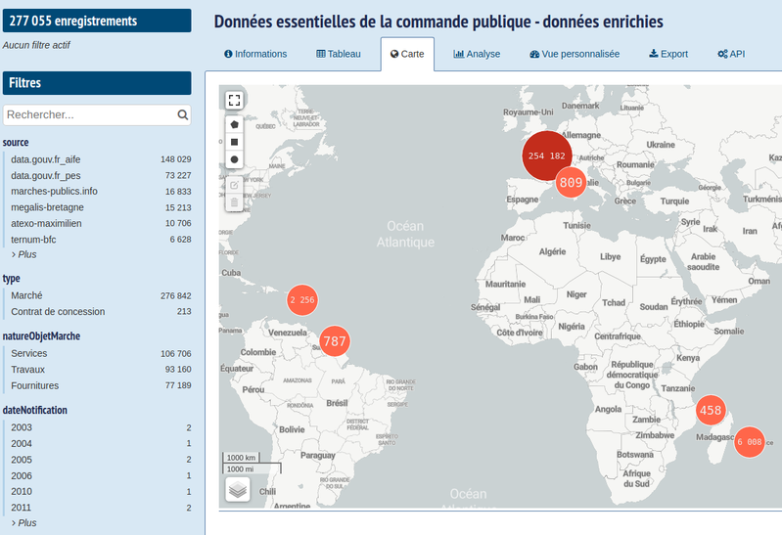Expand more source values with Plus
Image resolution: width=782 pixels, height=535 pixels.
[x=26, y=254]
